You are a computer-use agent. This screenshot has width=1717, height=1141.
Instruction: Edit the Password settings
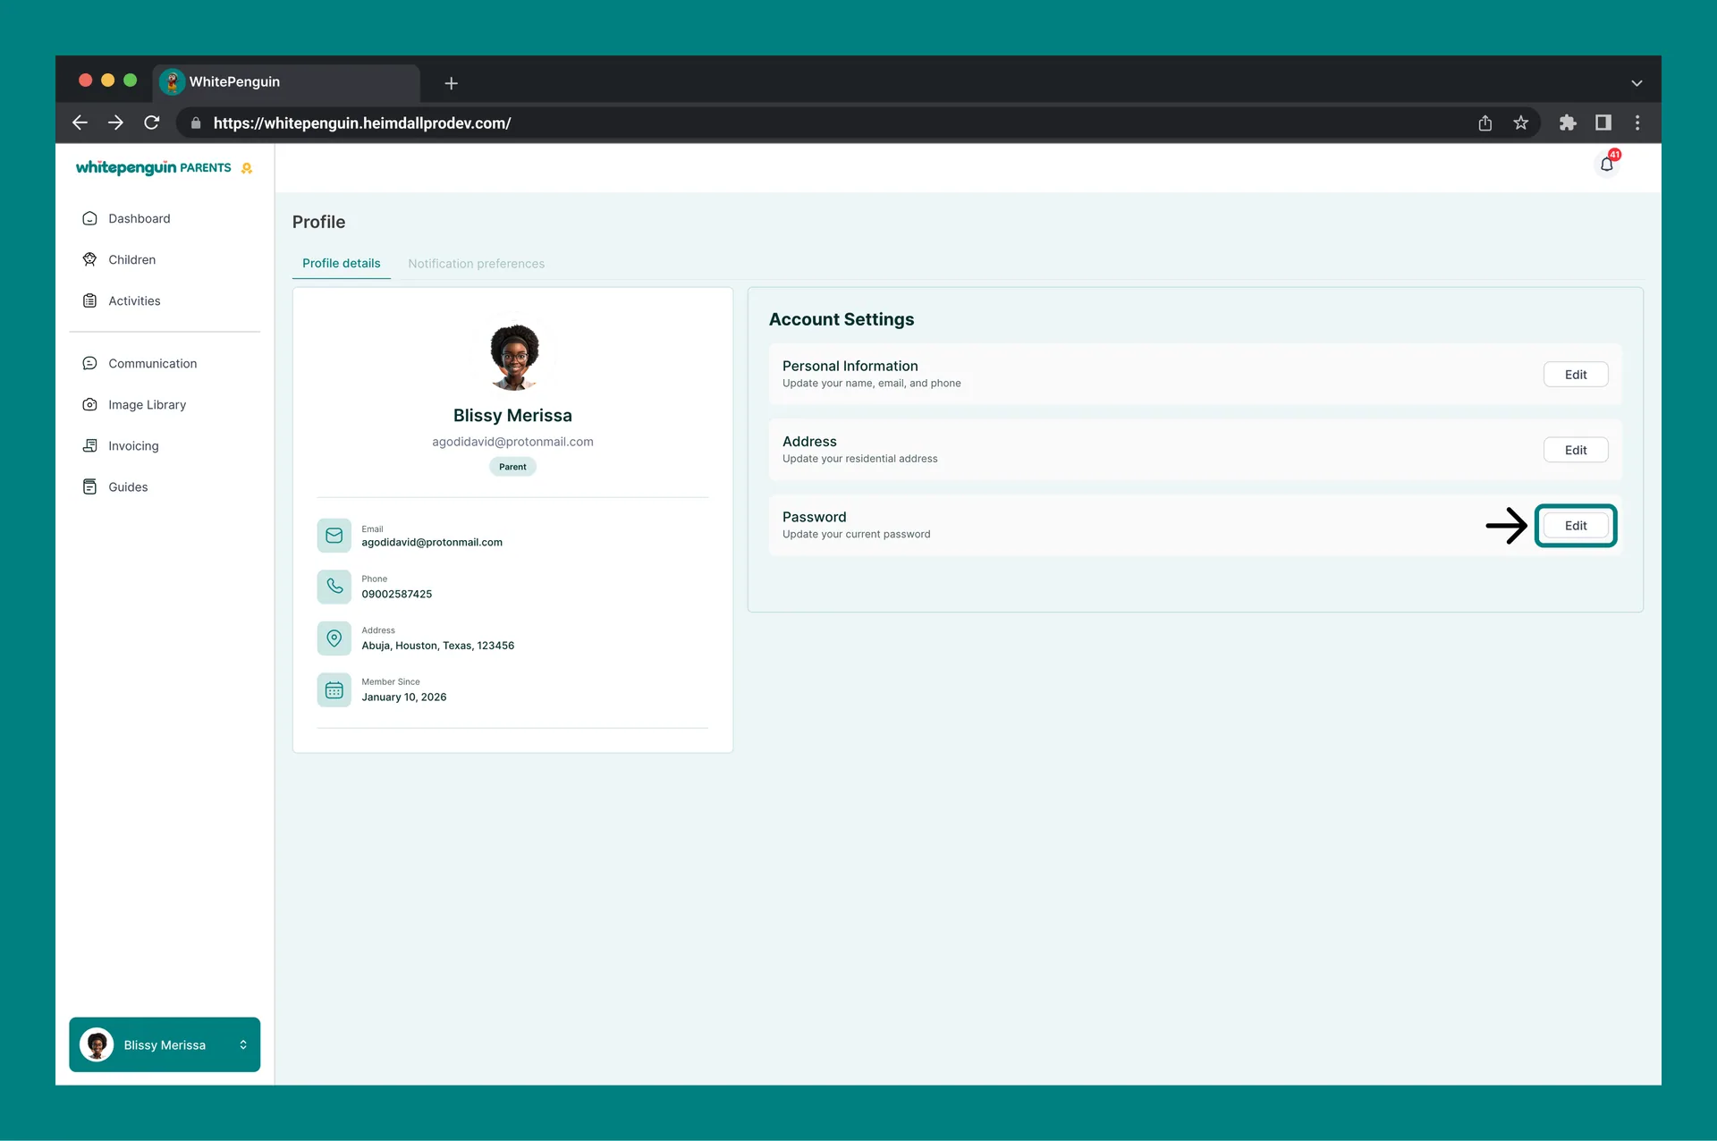pyautogui.click(x=1576, y=526)
